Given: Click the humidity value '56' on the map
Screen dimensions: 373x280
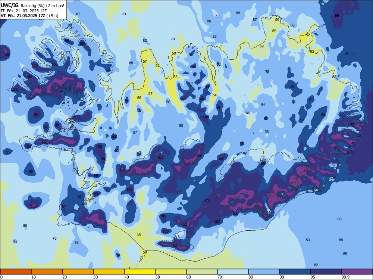Looking at the screenshot, I should (139, 97).
